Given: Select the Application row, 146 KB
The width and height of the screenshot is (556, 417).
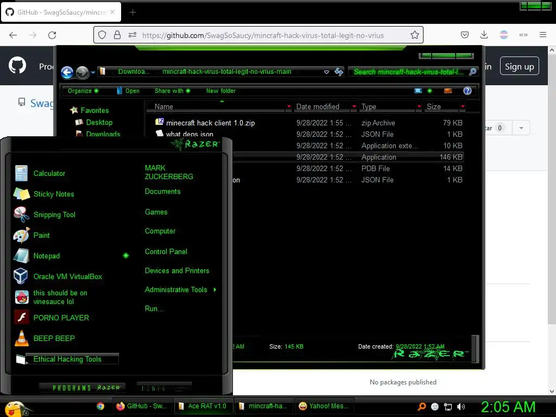Looking at the screenshot, I should pyautogui.click(x=348, y=157).
